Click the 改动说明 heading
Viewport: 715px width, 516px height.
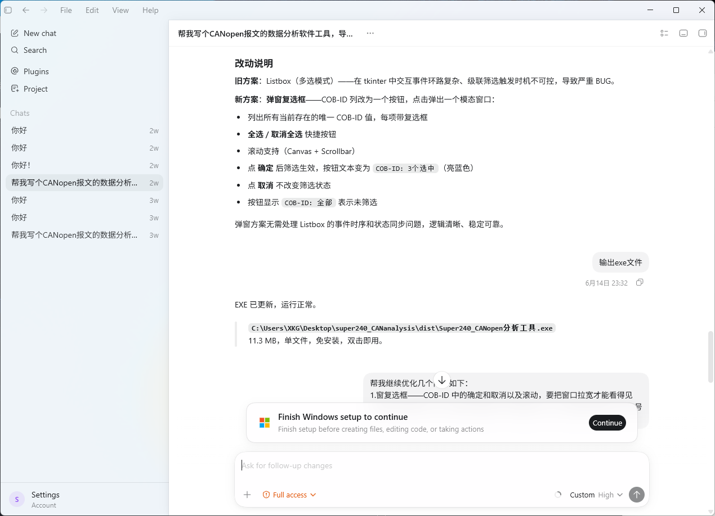[254, 63]
